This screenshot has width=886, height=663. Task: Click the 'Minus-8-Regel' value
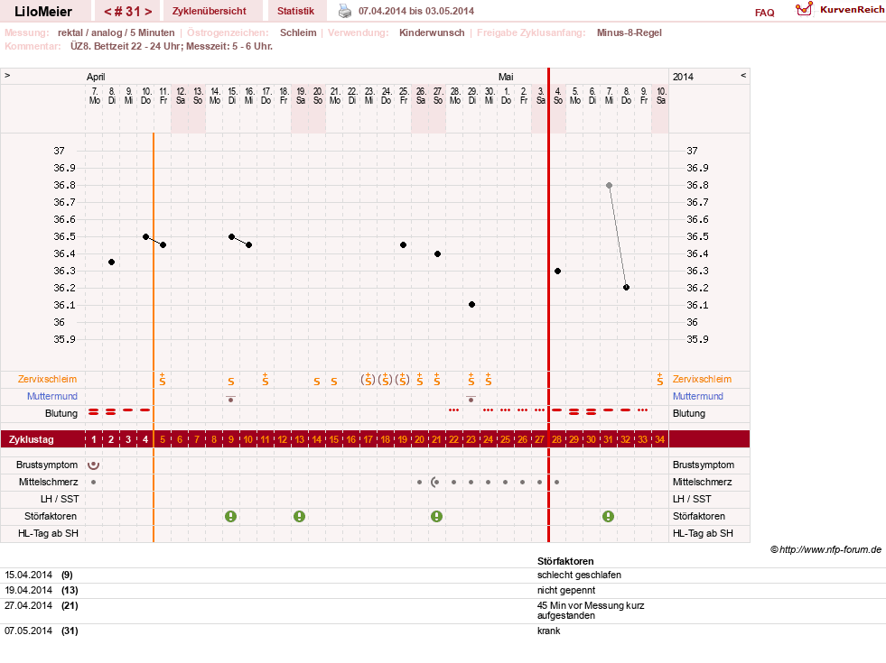(629, 32)
